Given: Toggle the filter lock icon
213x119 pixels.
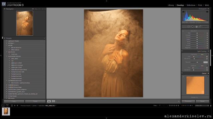Looking at the screenshot, I should pos(211,106).
